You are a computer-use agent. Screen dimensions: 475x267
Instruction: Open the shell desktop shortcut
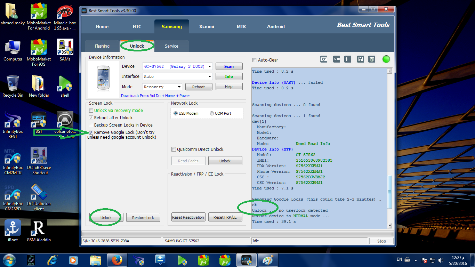[x=65, y=86]
